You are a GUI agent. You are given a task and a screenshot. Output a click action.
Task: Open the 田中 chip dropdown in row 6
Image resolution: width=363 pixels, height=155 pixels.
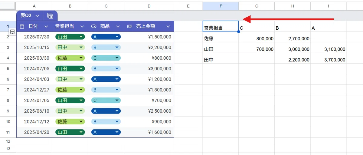pos(81,79)
